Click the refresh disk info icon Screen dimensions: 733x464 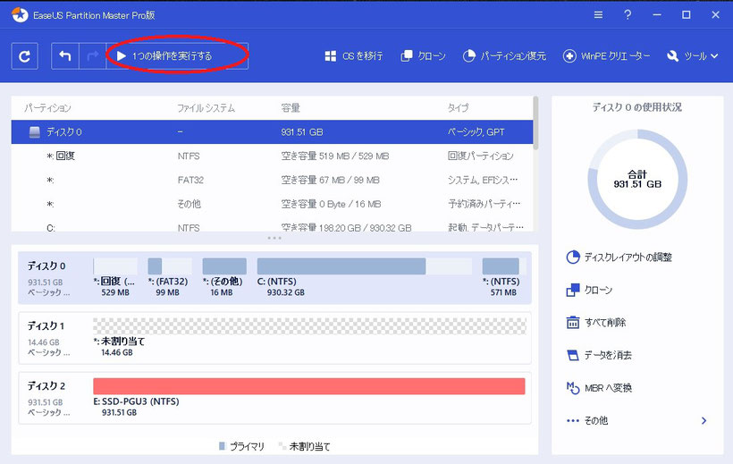(x=24, y=56)
